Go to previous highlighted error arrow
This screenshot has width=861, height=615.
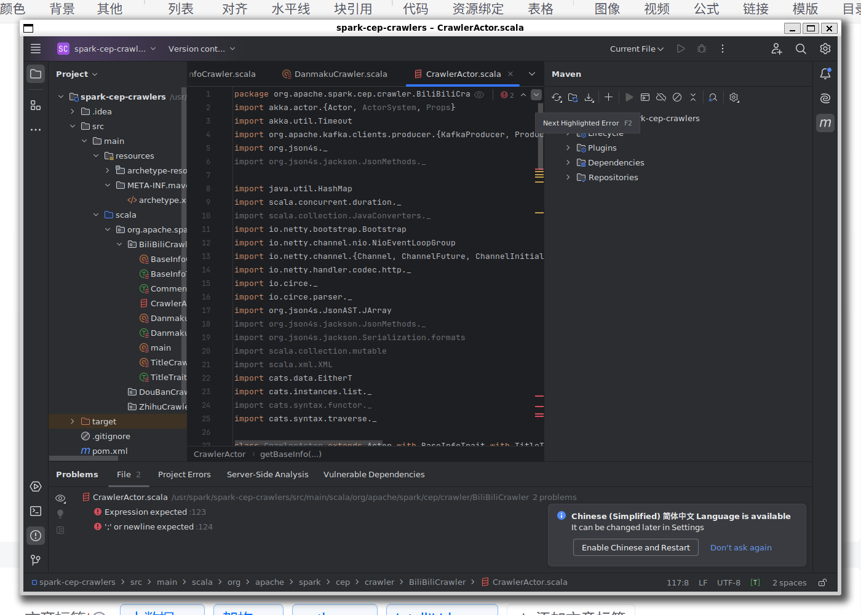pyautogui.click(x=523, y=95)
